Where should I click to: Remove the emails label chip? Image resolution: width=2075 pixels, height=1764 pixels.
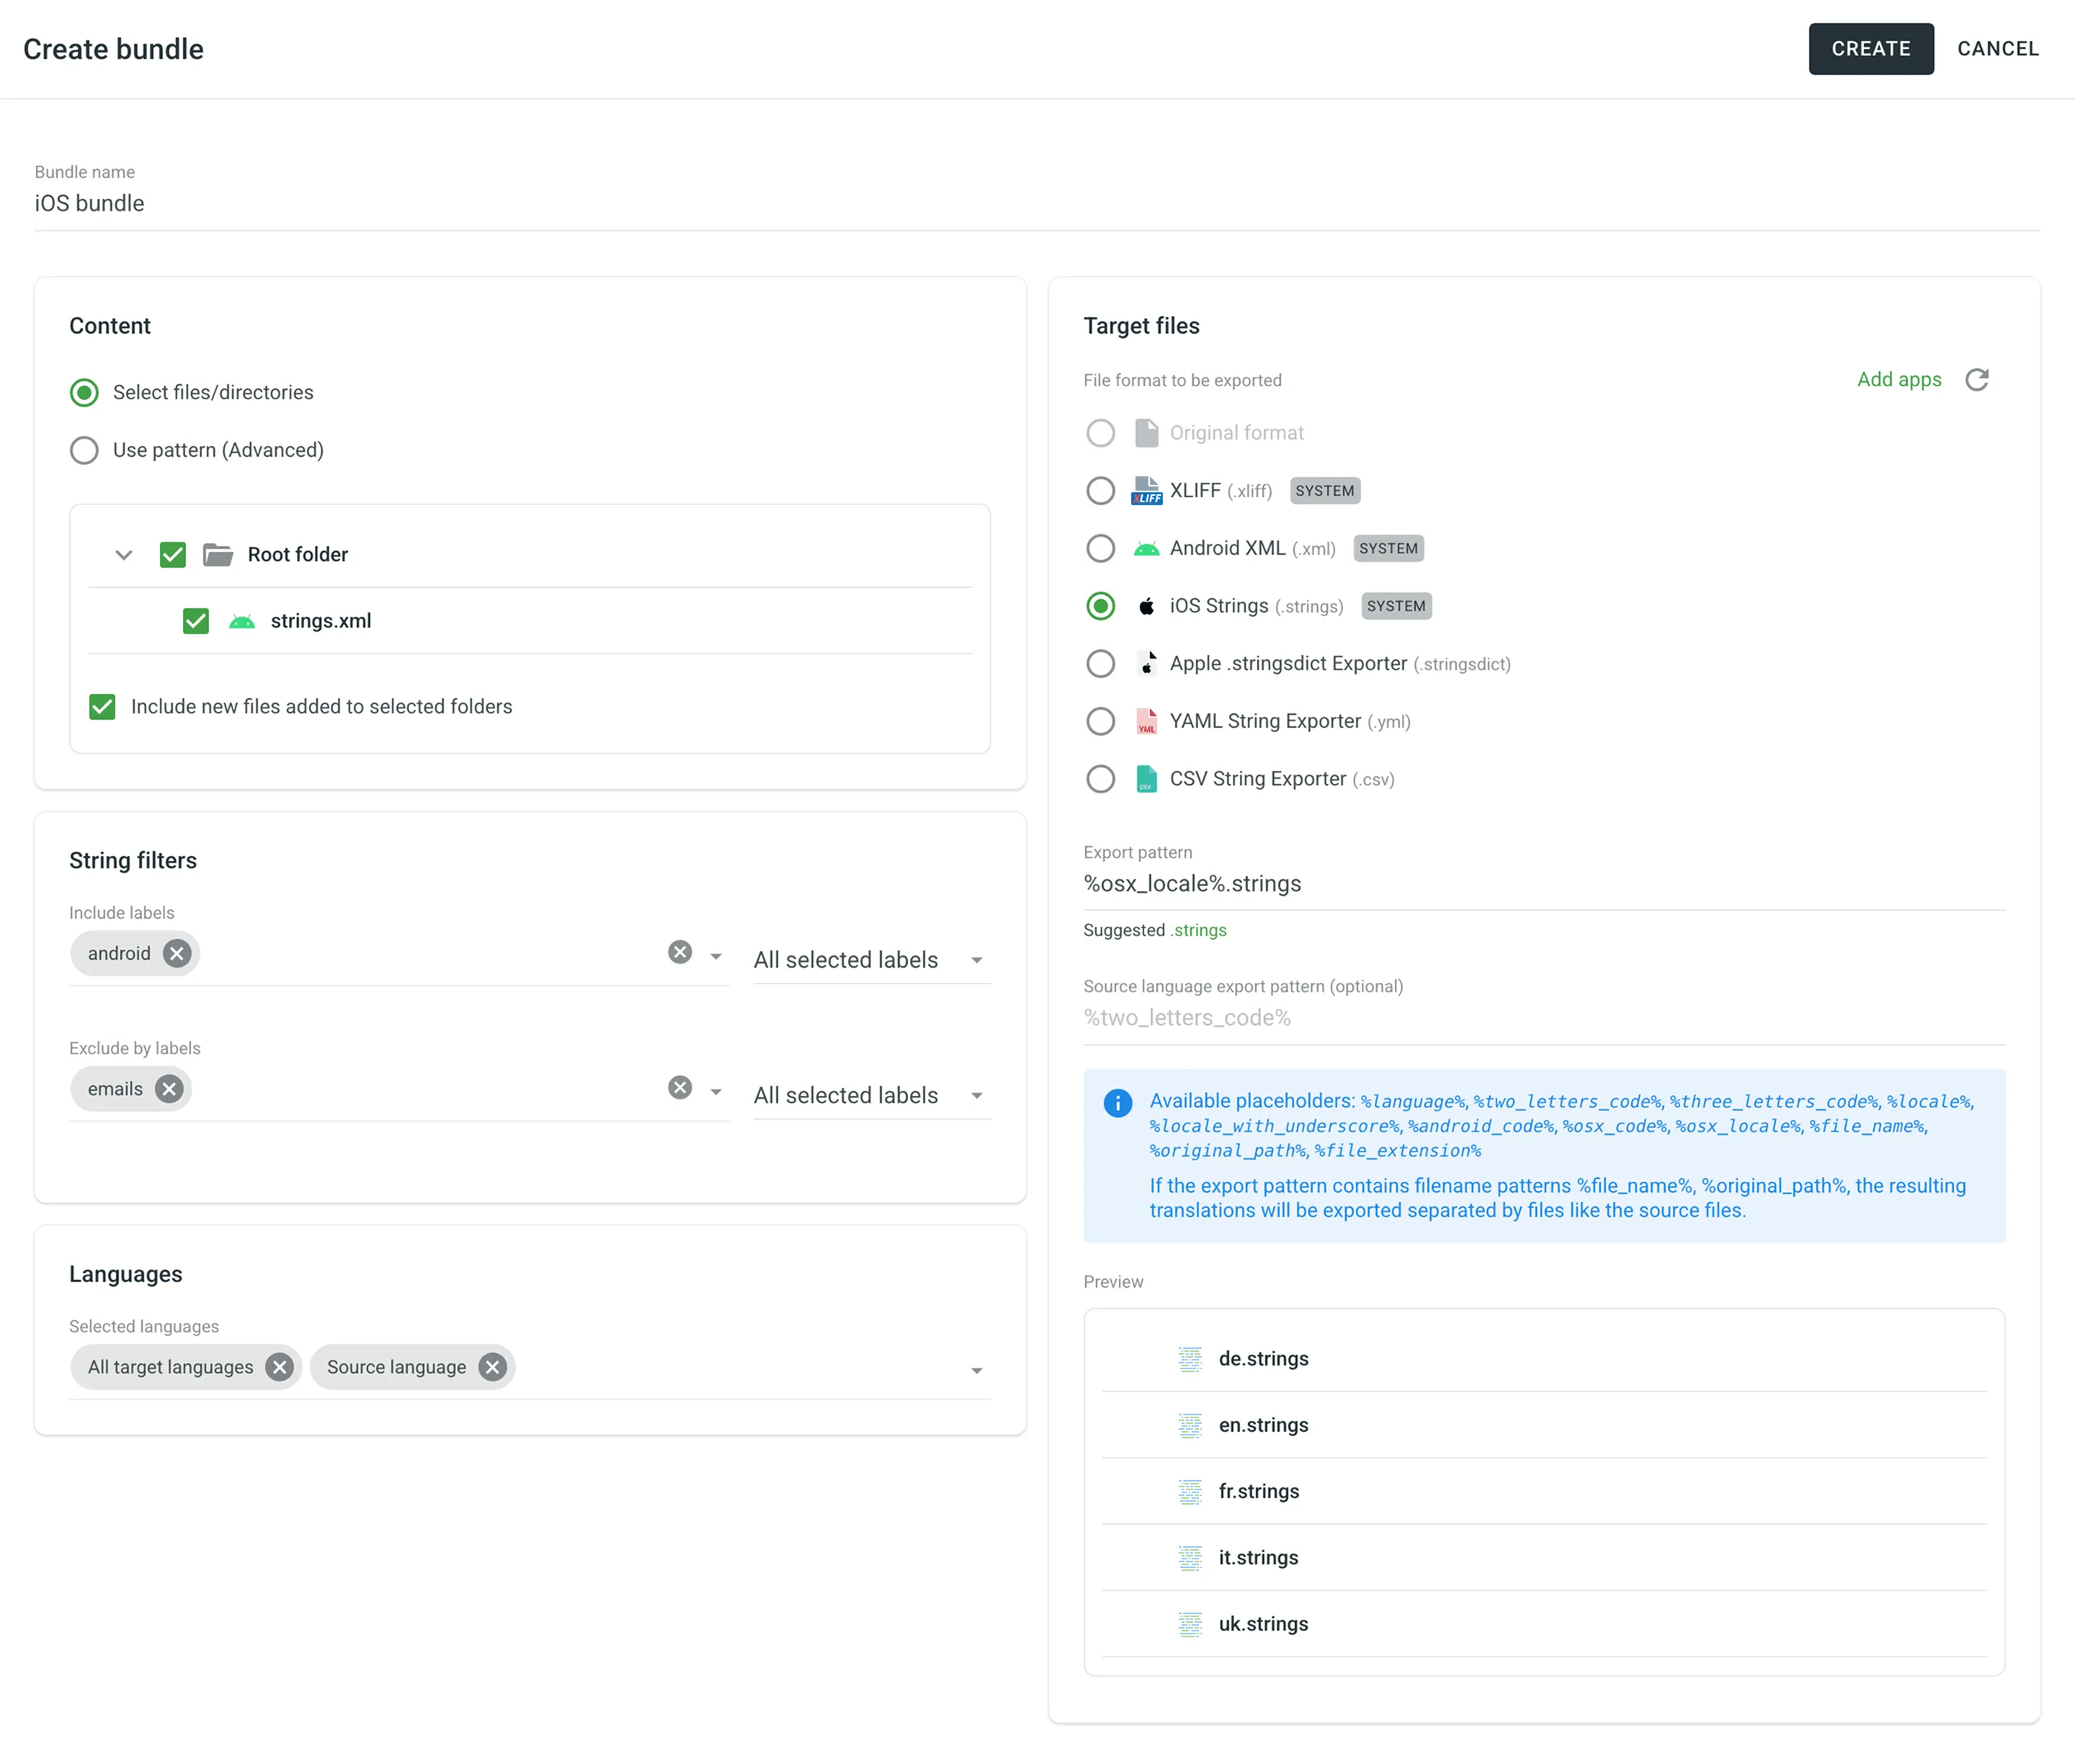(x=169, y=1089)
